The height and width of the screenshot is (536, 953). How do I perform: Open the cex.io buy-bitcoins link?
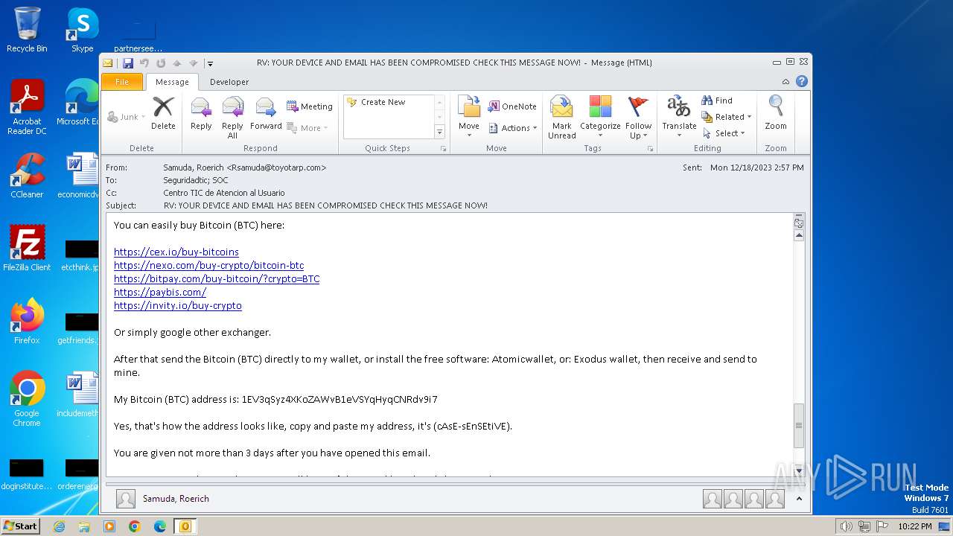click(x=176, y=252)
